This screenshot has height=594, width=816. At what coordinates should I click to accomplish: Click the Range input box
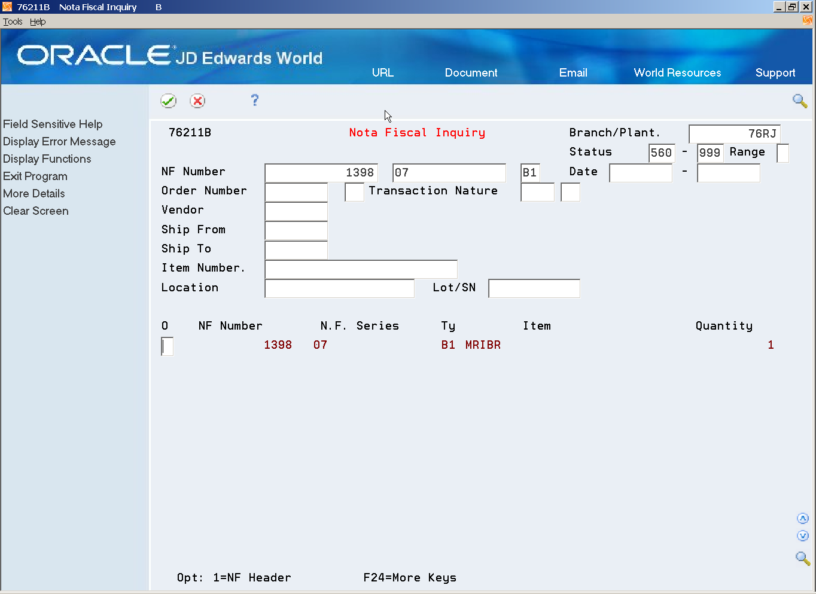(782, 153)
